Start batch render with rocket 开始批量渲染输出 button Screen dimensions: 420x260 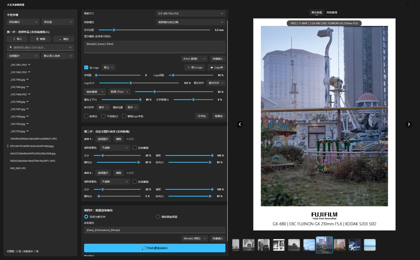[x=155, y=248]
